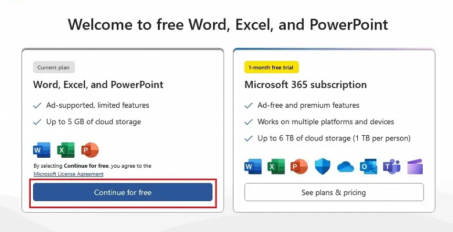This screenshot has width=453, height=232.
Task: Click the Microsoft 365 subscription heading
Action: 305,85
